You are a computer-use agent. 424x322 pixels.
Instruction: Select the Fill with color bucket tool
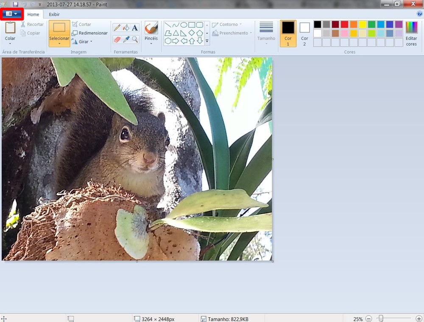(x=126, y=27)
